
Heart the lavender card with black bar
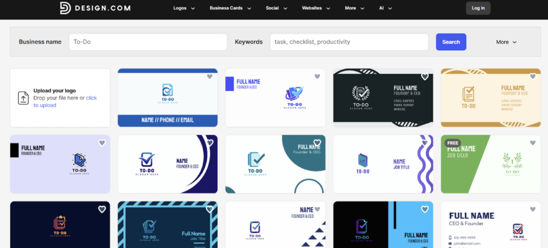(102, 143)
